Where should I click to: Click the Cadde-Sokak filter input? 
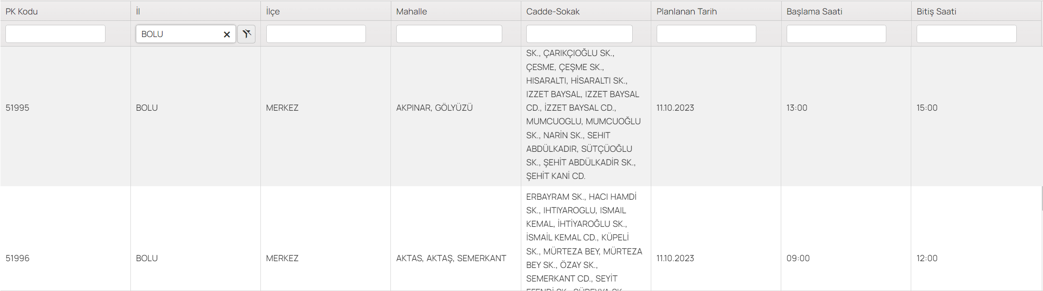(x=579, y=34)
